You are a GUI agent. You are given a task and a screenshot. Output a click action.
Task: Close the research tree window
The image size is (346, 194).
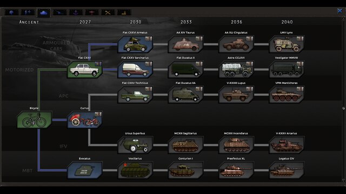(x=340, y=11)
